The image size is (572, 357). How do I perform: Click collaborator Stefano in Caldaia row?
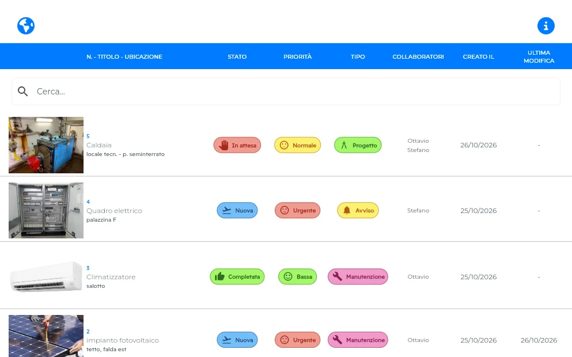point(418,150)
